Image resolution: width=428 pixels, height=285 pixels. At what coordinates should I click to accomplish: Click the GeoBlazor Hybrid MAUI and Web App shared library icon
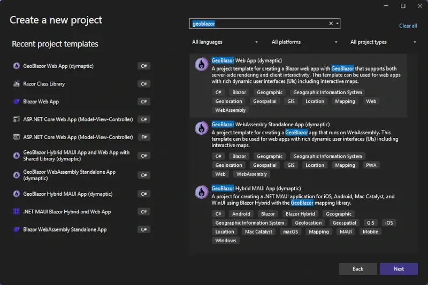[17, 156]
